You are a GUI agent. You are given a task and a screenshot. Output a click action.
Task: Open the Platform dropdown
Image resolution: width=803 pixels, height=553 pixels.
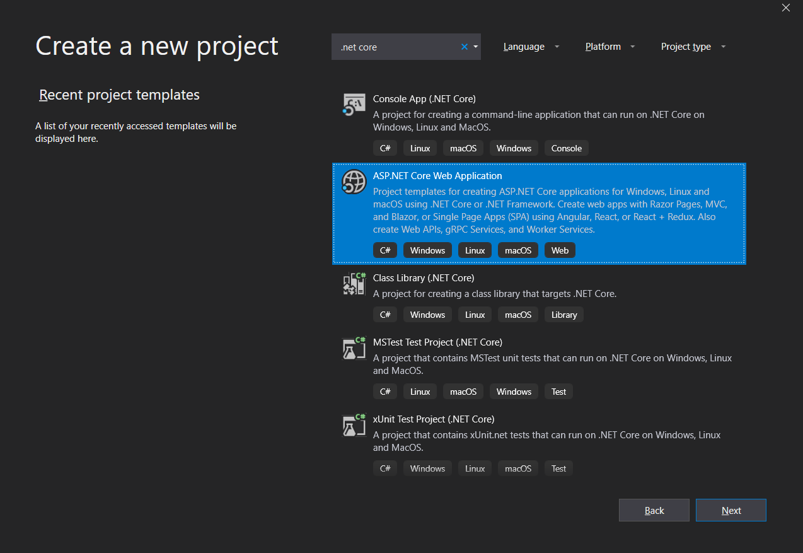pyautogui.click(x=609, y=46)
